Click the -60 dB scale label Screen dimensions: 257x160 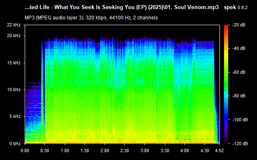(239, 72)
